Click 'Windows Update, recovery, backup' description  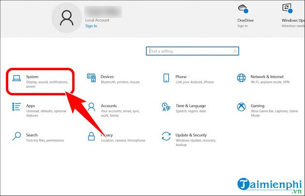(x=196, y=143)
